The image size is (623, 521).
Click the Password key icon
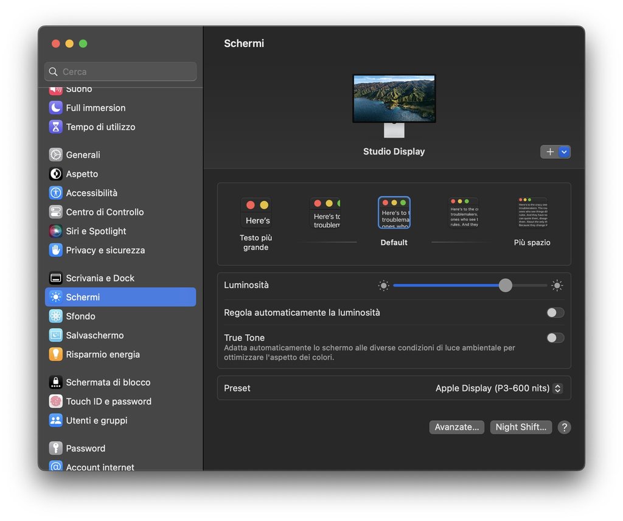(55, 448)
